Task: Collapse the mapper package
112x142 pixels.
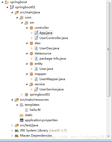Action: (27, 74)
